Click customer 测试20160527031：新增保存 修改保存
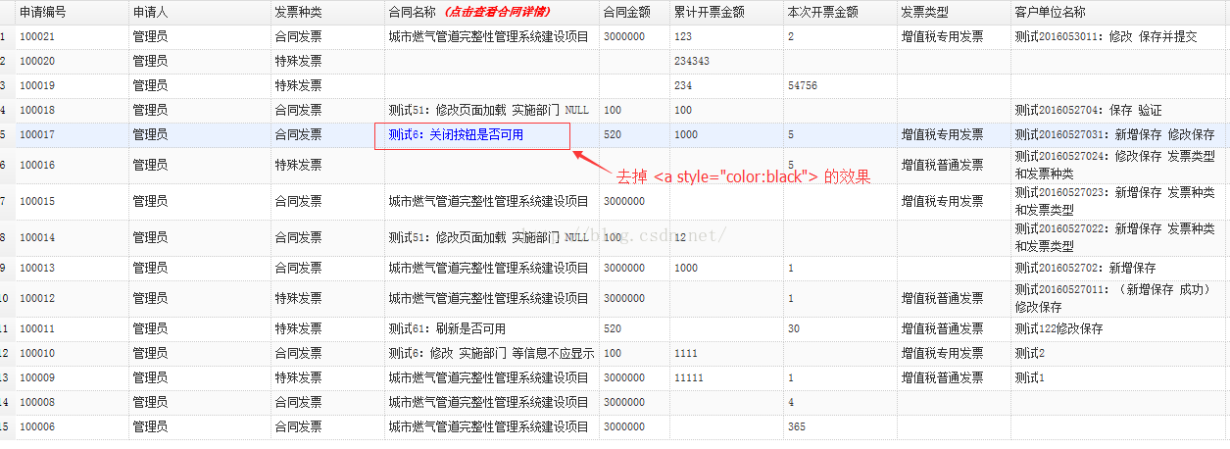Screen dimensions: 1230x449 tap(1114, 134)
